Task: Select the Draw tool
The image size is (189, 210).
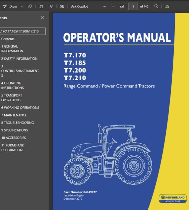Action: (x=10, y=6)
